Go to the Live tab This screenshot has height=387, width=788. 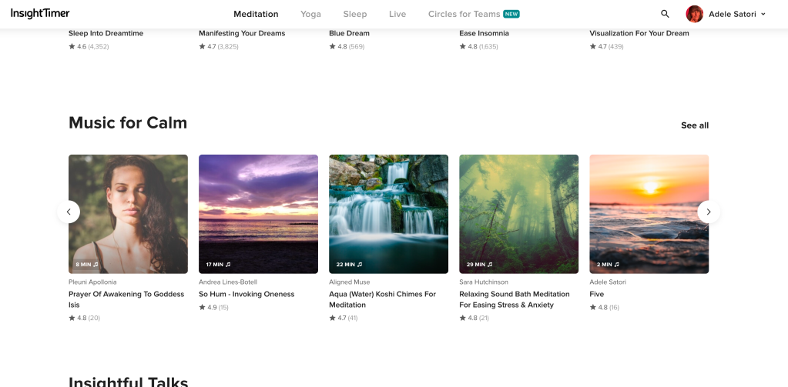[x=397, y=14]
